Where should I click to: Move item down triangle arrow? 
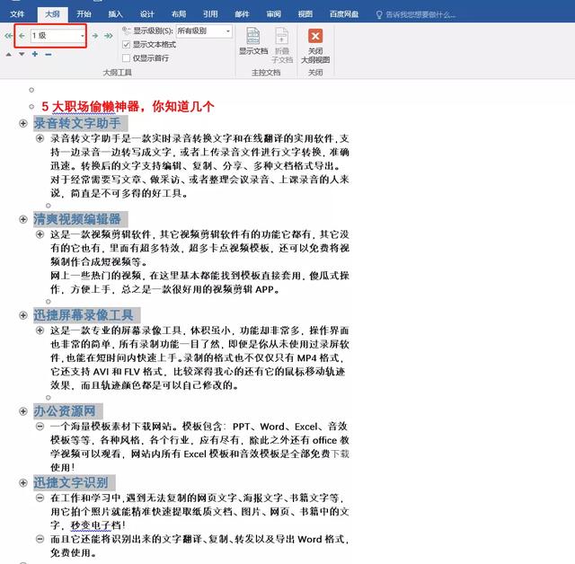pyautogui.click(x=22, y=54)
